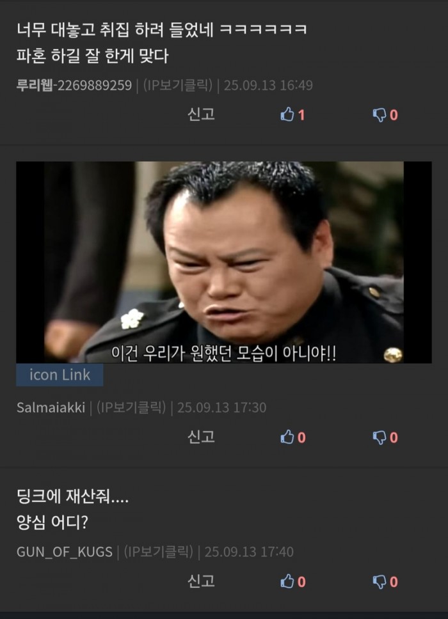Image resolution: width=448 pixels, height=619 pixels.
Task: Like the comment by 루리웹-2269889259
Action: pos(292,115)
